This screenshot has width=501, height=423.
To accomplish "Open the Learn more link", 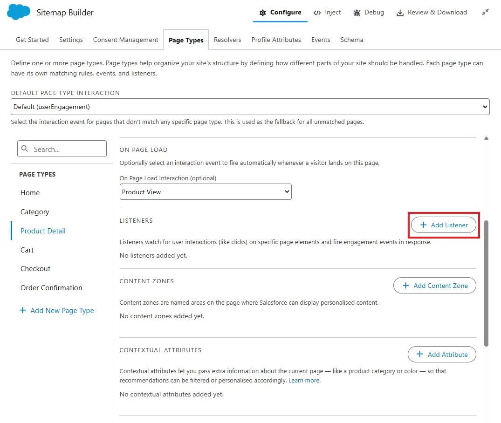I will pos(304,380).
